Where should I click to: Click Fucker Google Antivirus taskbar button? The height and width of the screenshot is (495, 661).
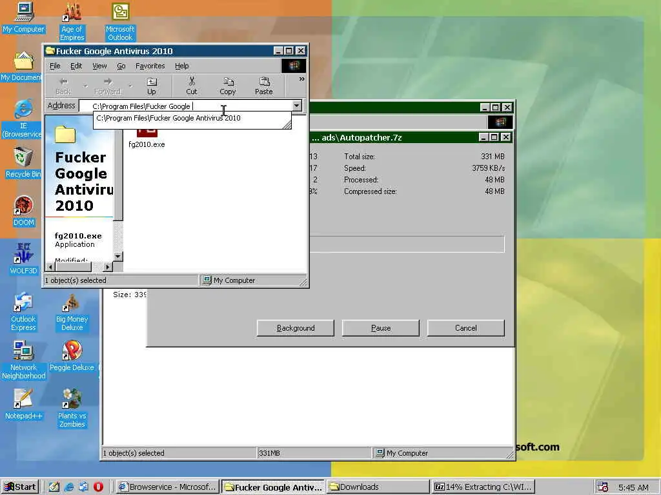[273, 487]
